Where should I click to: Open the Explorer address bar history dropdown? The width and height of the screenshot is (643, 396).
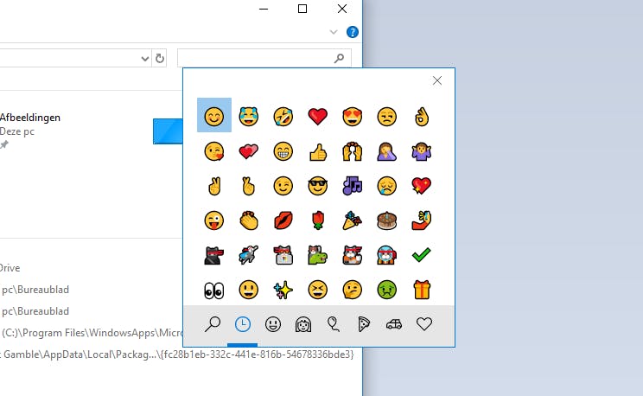pos(144,59)
